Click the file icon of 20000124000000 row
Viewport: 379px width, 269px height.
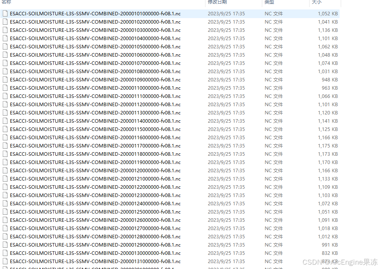[5, 203]
